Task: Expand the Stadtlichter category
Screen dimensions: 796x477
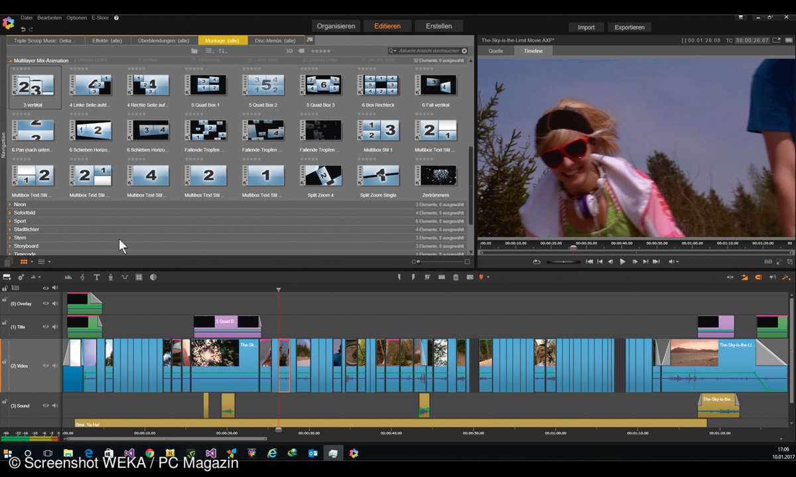Action: pyautogui.click(x=10, y=229)
